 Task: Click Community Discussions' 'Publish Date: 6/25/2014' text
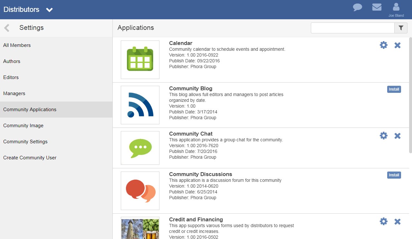point(193,192)
